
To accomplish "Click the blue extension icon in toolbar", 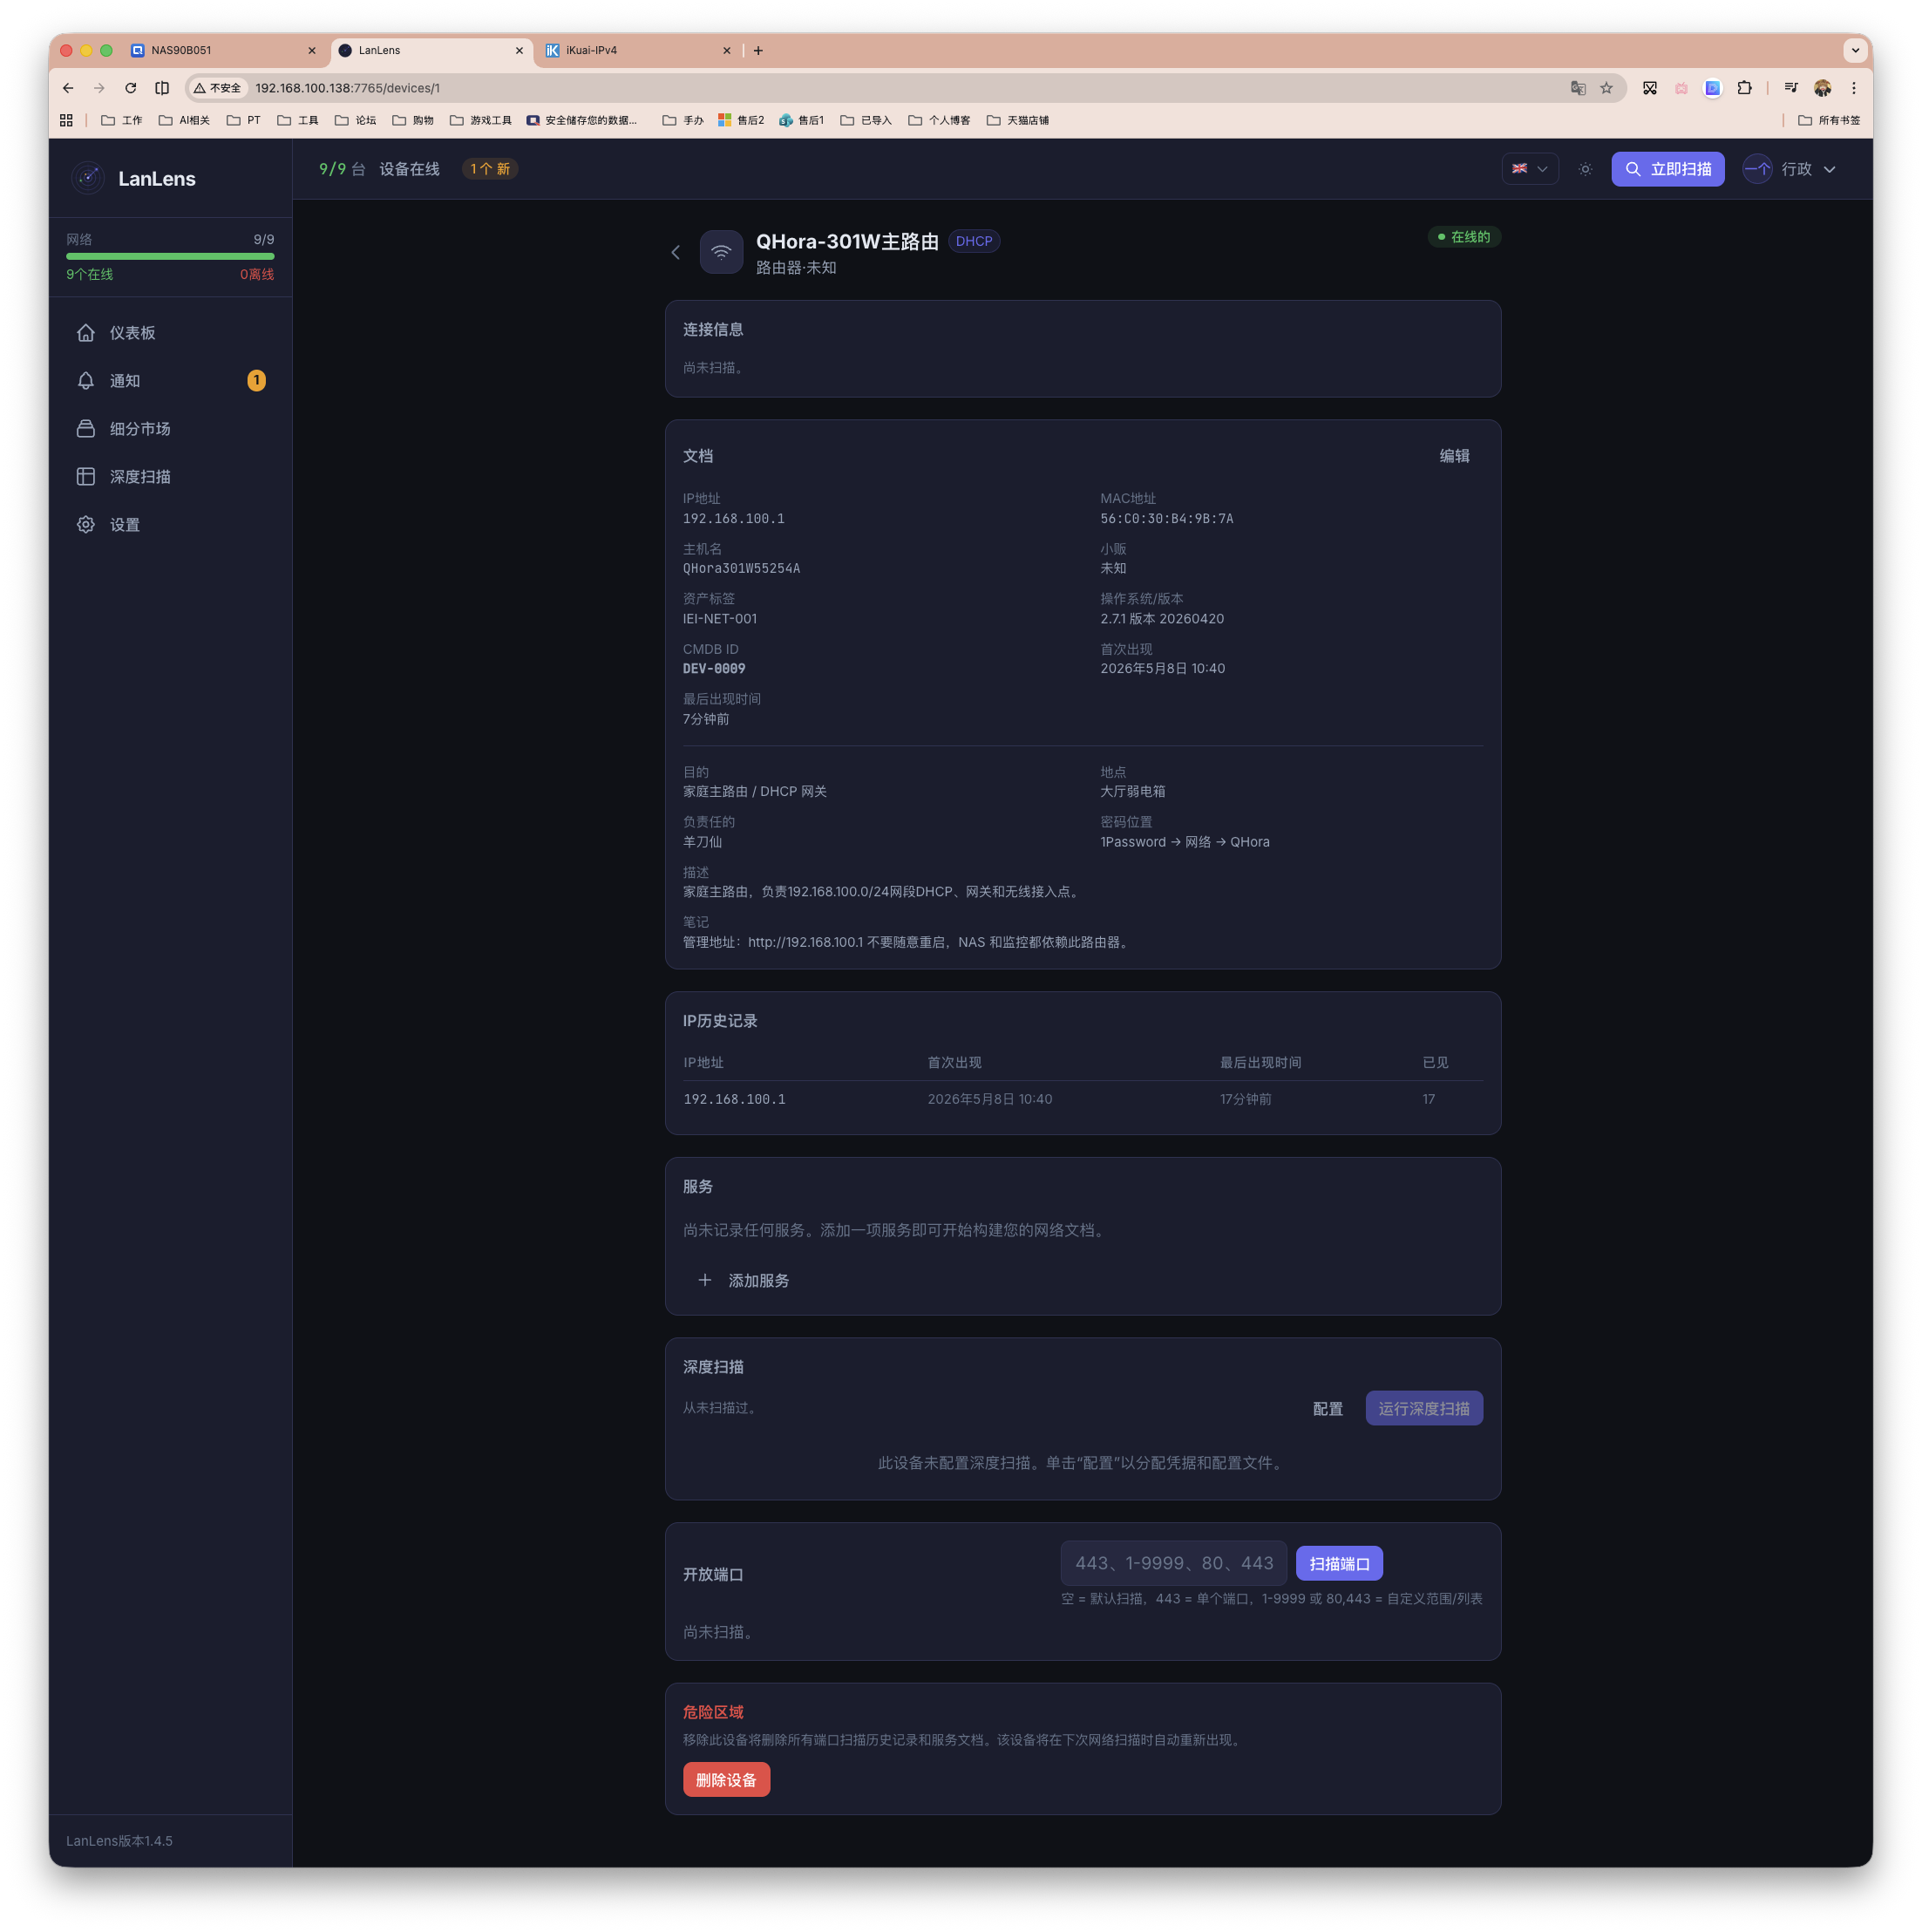I will click(x=1712, y=88).
